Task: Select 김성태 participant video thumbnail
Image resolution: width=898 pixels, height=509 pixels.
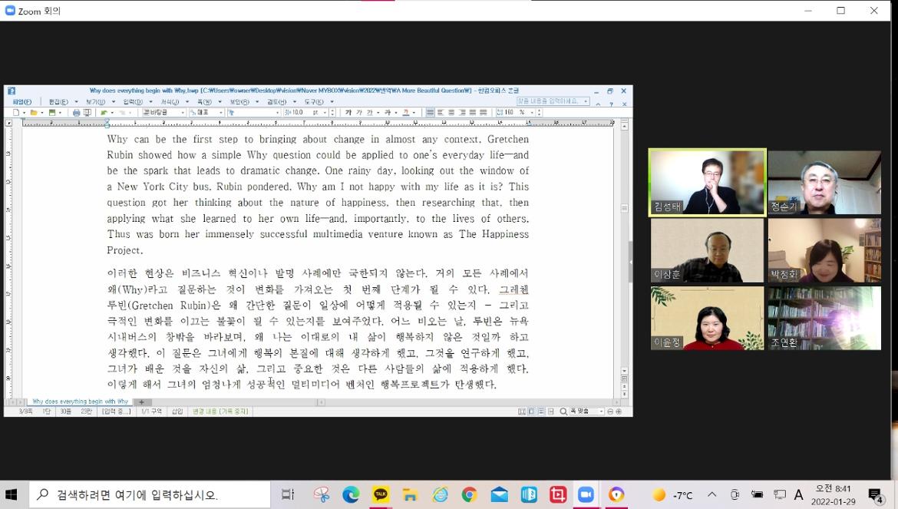Action: [x=707, y=182]
